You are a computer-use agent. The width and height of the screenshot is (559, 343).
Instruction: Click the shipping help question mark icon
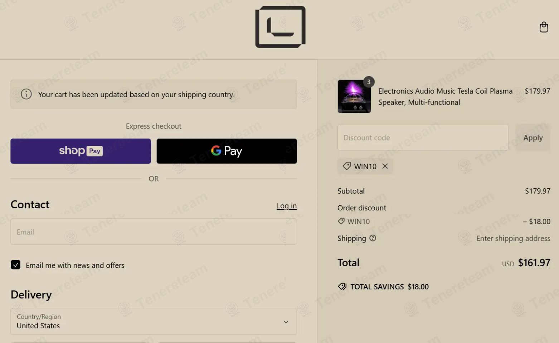[373, 238]
